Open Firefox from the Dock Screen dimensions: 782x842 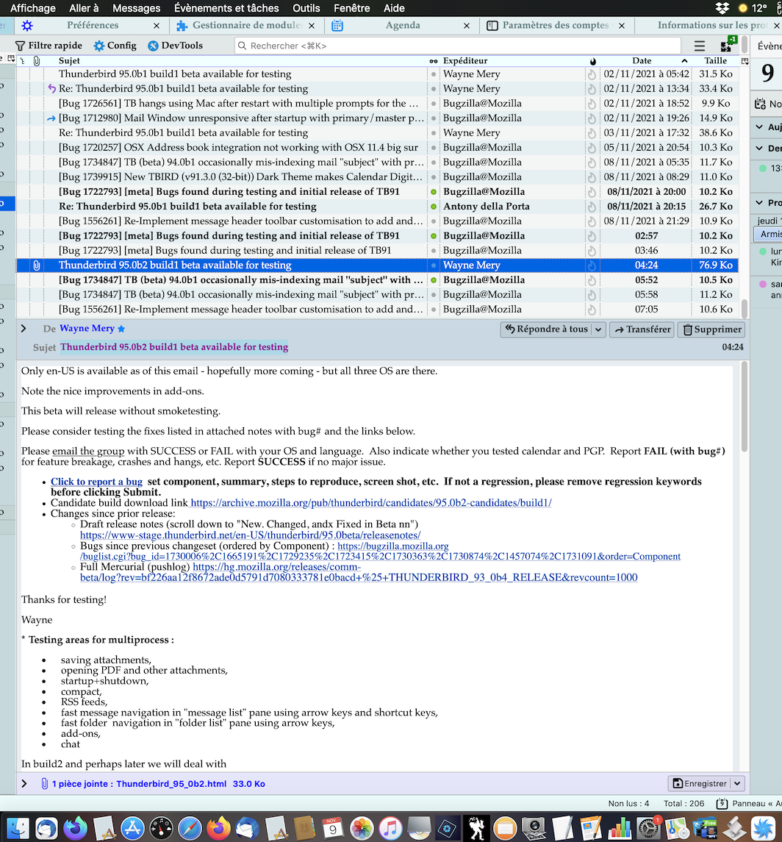click(x=218, y=828)
